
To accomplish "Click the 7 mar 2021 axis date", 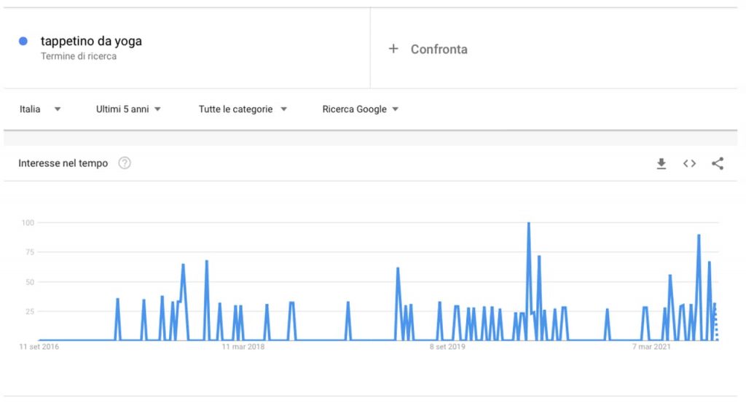I will [x=651, y=347].
